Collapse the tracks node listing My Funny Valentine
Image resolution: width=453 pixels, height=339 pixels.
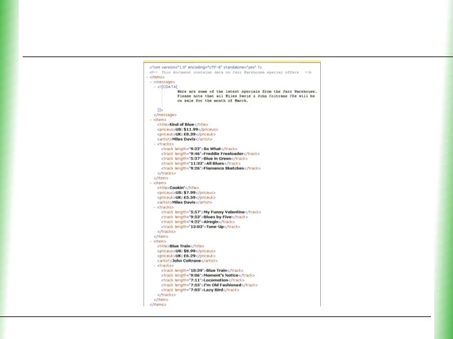pyautogui.click(x=155, y=207)
